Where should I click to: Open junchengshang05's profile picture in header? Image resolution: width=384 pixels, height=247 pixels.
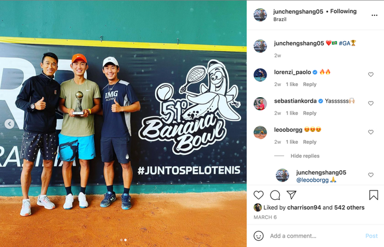click(260, 15)
